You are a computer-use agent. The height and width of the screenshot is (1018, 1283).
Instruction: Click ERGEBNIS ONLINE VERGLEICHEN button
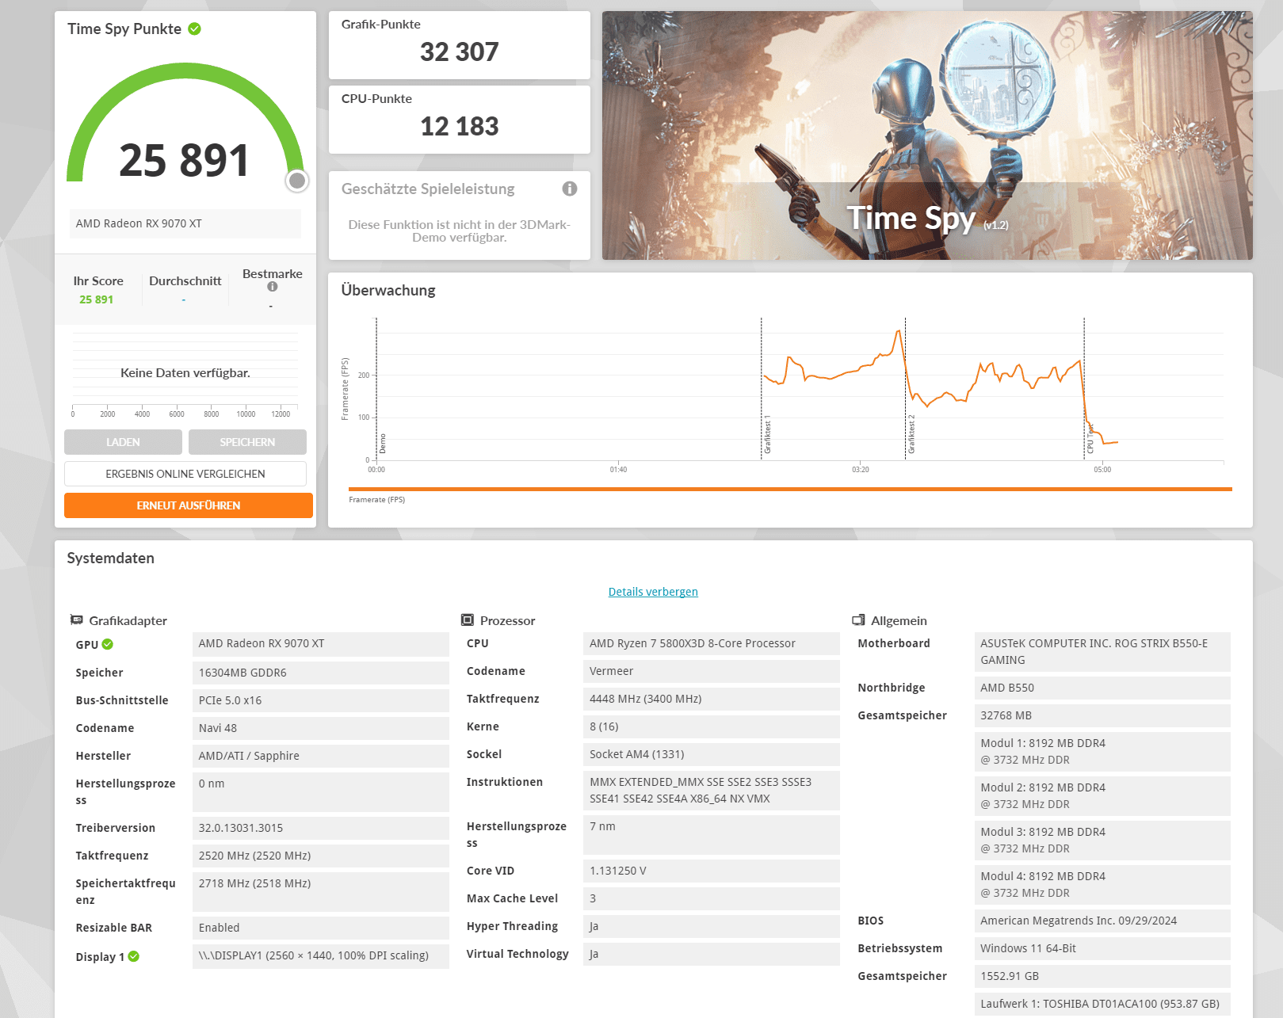tap(185, 474)
